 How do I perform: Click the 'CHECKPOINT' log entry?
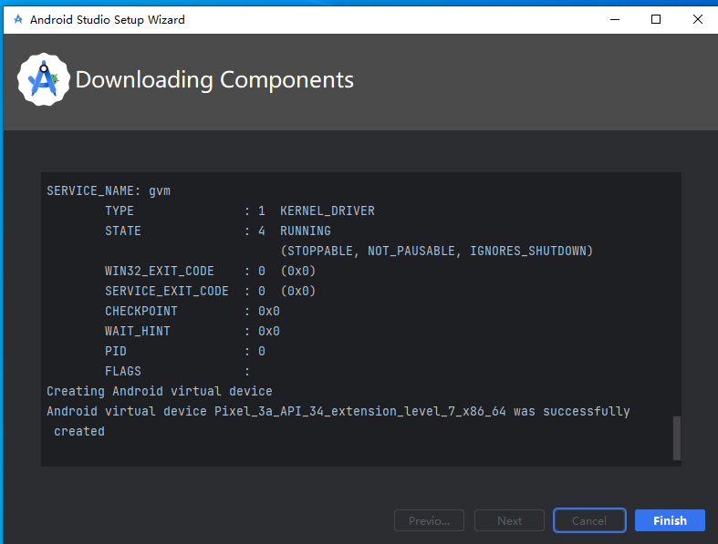tap(141, 311)
